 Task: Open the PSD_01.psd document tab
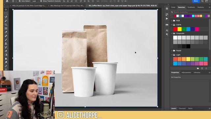(29, 6)
